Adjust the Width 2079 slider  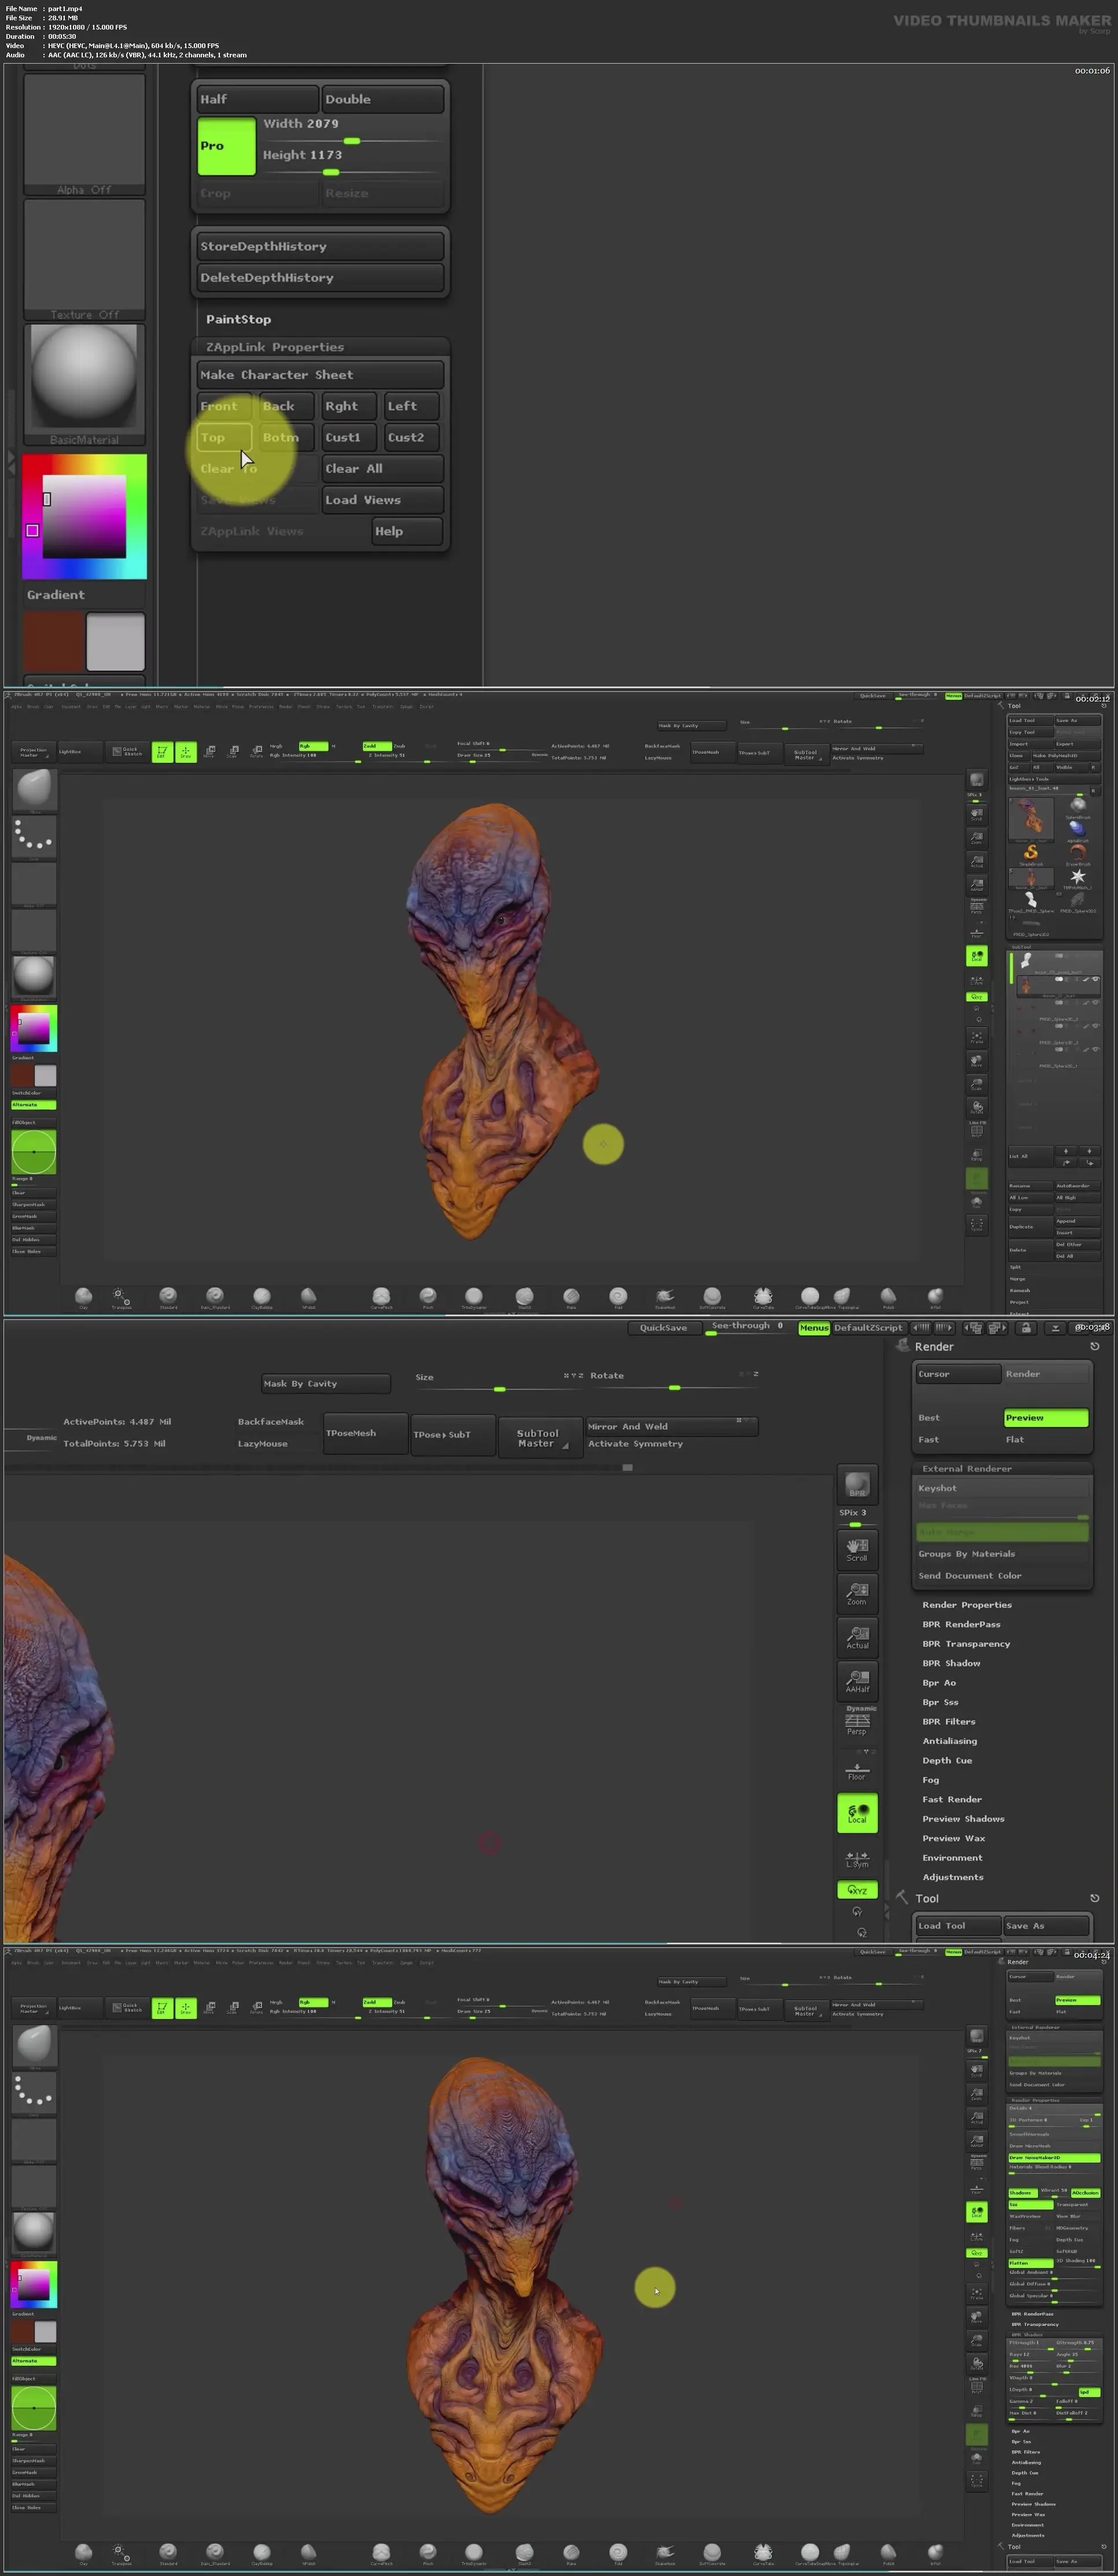351,132
